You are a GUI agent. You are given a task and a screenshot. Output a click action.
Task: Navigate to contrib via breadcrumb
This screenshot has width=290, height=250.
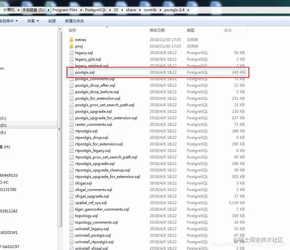[150, 10]
